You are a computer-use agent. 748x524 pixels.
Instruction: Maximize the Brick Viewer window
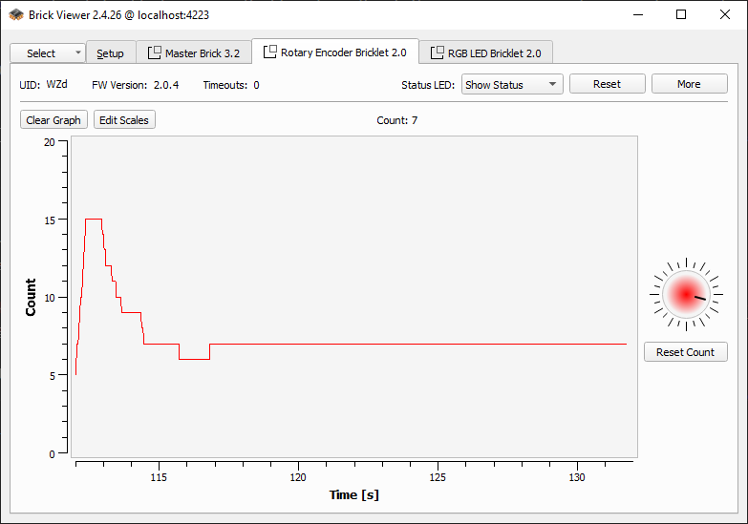click(681, 14)
